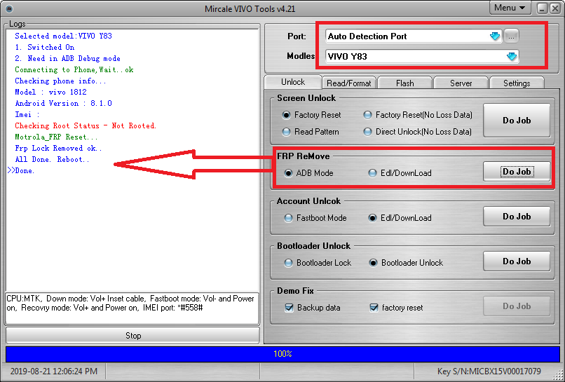The width and height of the screenshot is (565, 382).
Task: Click the 'Frp Lock Removed ok..' log line
Action: pos(58,148)
